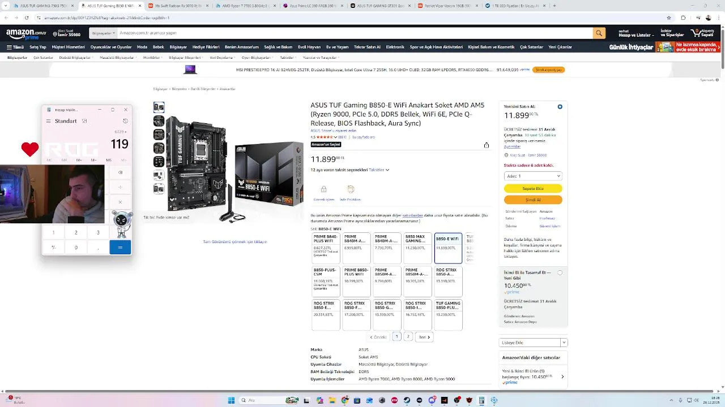This screenshot has width=725, height=407.
Task: Click the browser address bar
Action: point(351,18)
